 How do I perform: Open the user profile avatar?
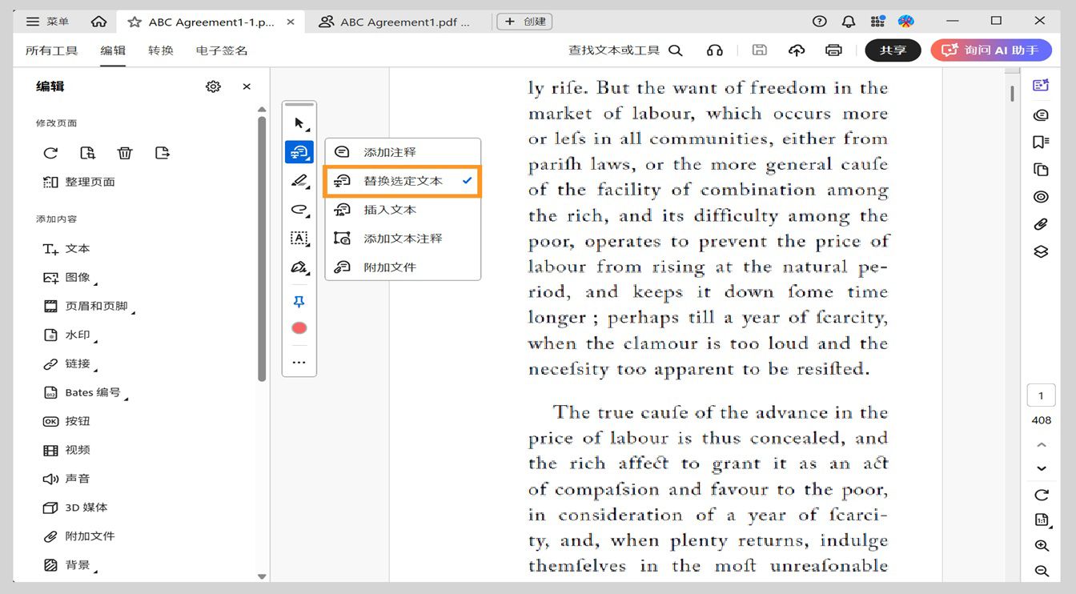pos(906,22)
